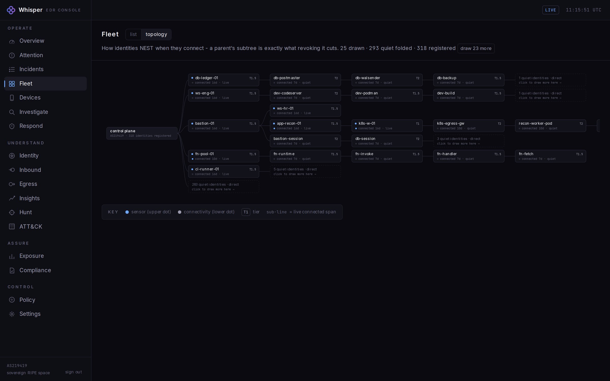
Task: Select the ci-runner-01 node
Action: (x=223, y=171)
